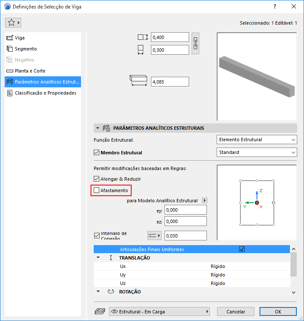Close the Definições de Selecção de Viga dialog

(294, 6)
